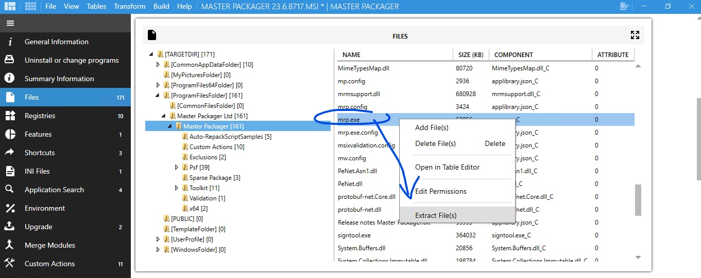This screenshot has width=701, height=278.
Task: Select the MimeTypesMap.dll file row
Action: click(x=486, y=68)
